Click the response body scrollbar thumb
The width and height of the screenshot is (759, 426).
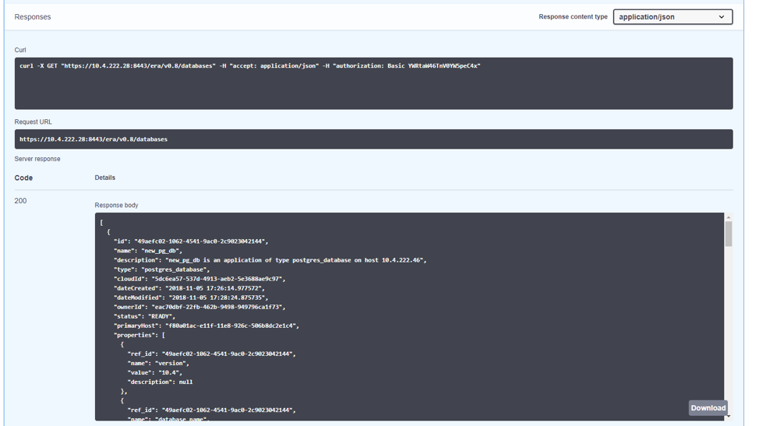(728, 234)
